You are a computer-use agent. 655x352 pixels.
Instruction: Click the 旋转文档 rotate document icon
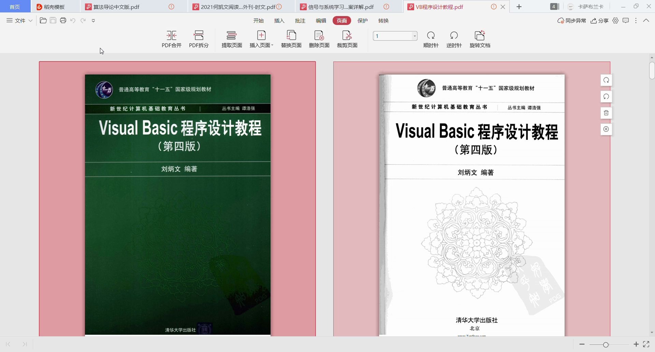(x=480, y=35)
